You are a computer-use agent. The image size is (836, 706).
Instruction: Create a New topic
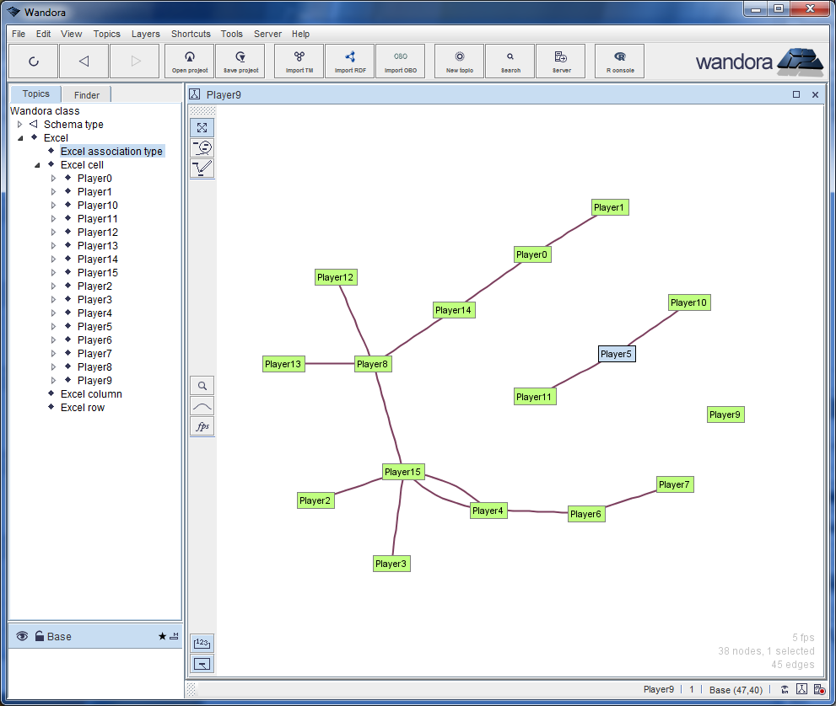coord(458,61)
